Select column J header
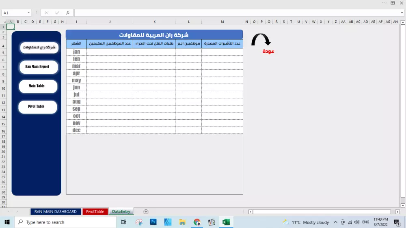Image resolution: width=406 pixels, height=228 pixels. pos(110,22)
